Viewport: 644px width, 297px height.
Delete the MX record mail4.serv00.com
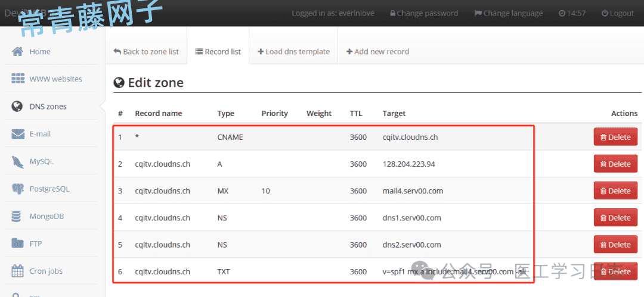click(615, 190)
